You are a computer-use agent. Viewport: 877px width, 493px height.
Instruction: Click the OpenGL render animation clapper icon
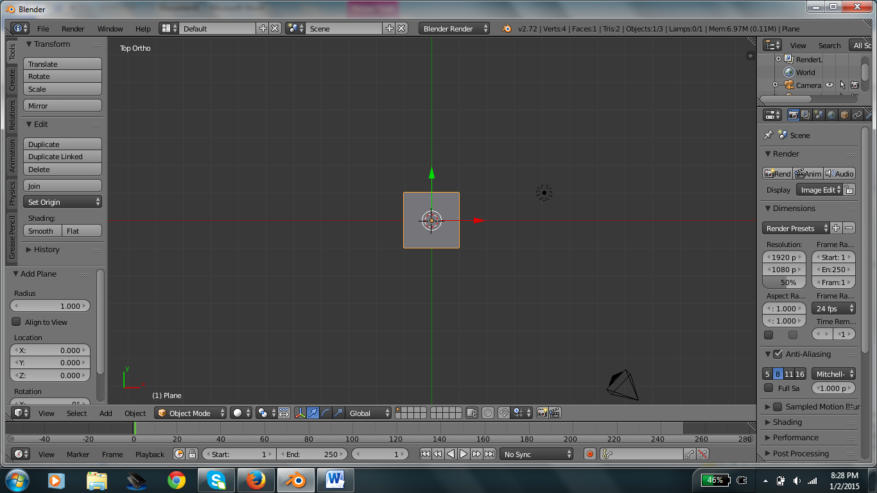(x=555, y=413)
